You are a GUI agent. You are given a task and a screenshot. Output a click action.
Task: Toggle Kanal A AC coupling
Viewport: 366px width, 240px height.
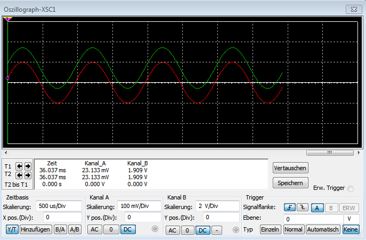click(94, 229)
